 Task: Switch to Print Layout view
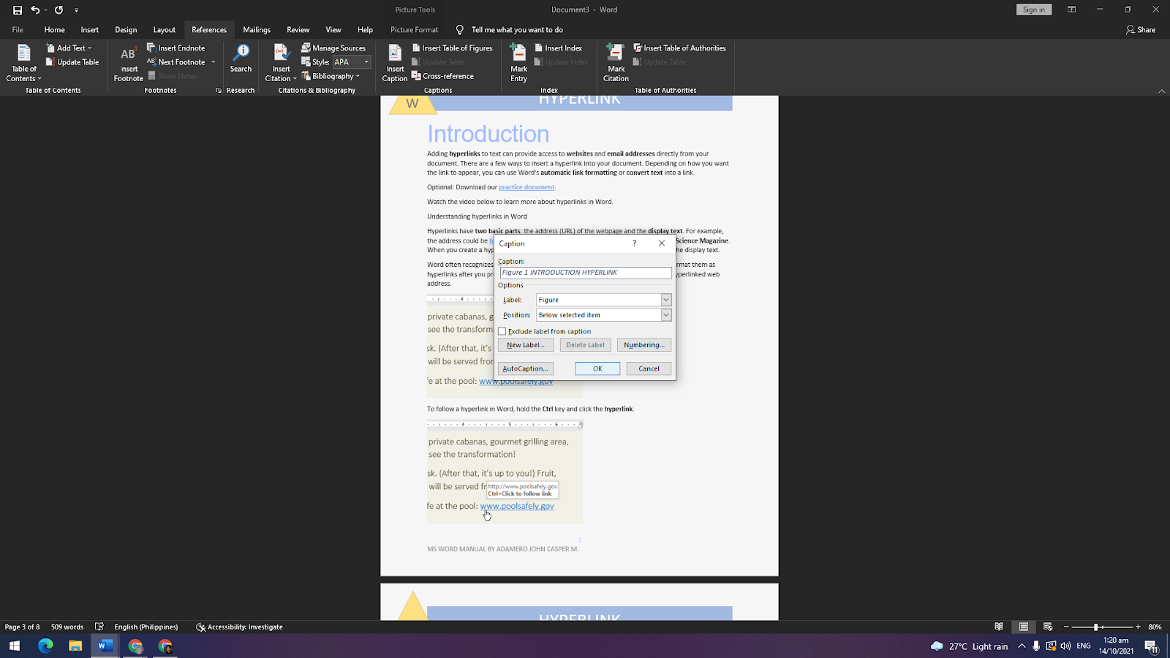pyautogui.click(x=1024, y=627)
